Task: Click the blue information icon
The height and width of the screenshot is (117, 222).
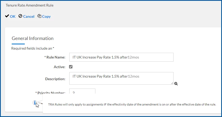Action: pos(35,103)
